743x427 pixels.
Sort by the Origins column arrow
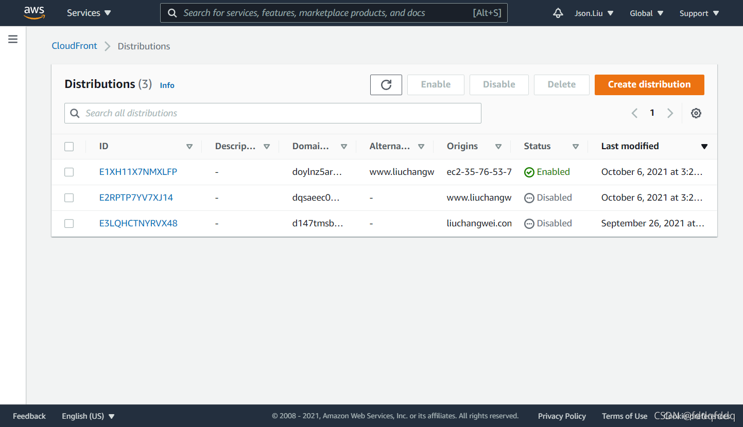pyautogui.click(x=498, y=147)
